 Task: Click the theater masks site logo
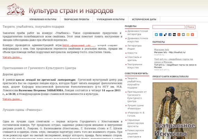[16, 10]
